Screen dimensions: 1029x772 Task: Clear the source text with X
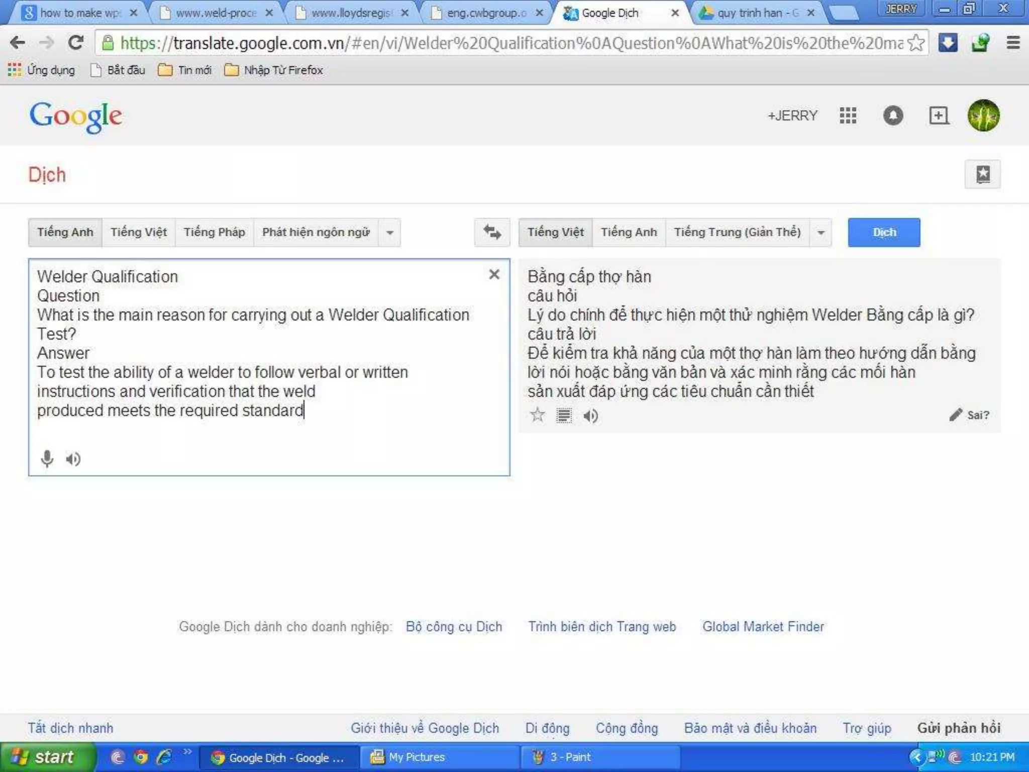click(x=494, y=274)
